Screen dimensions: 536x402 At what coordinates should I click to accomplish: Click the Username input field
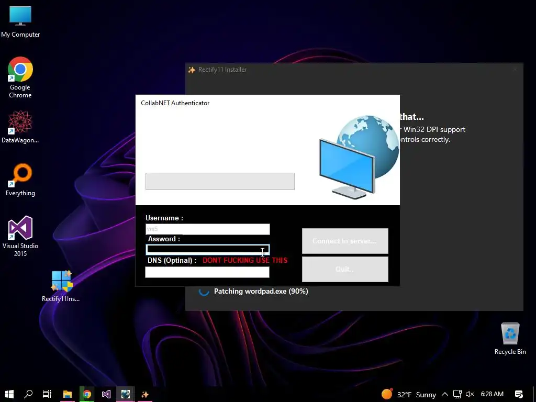point(207,229)
